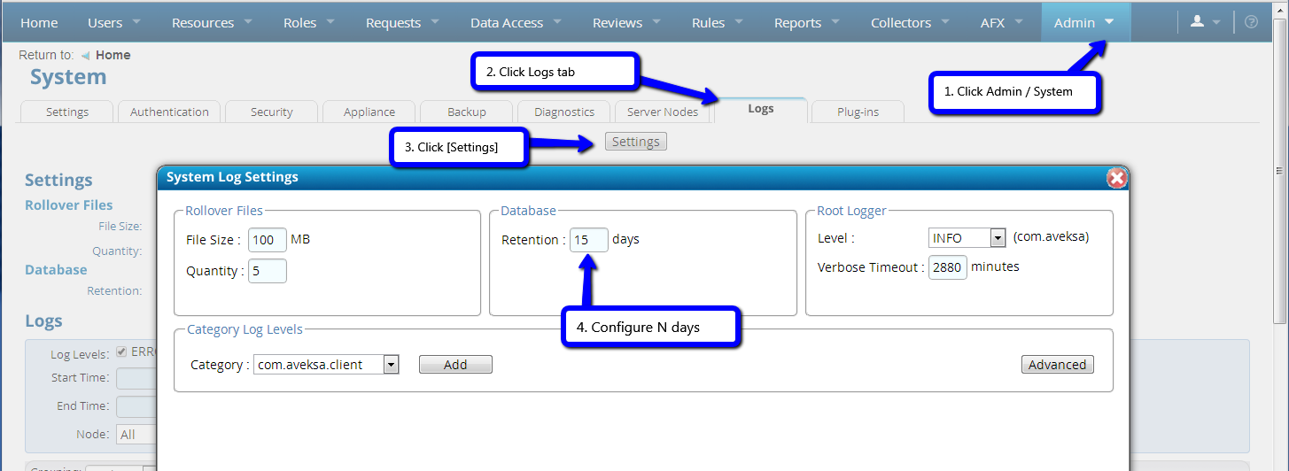Click the Database Retention days field

[x=588, y=240]
